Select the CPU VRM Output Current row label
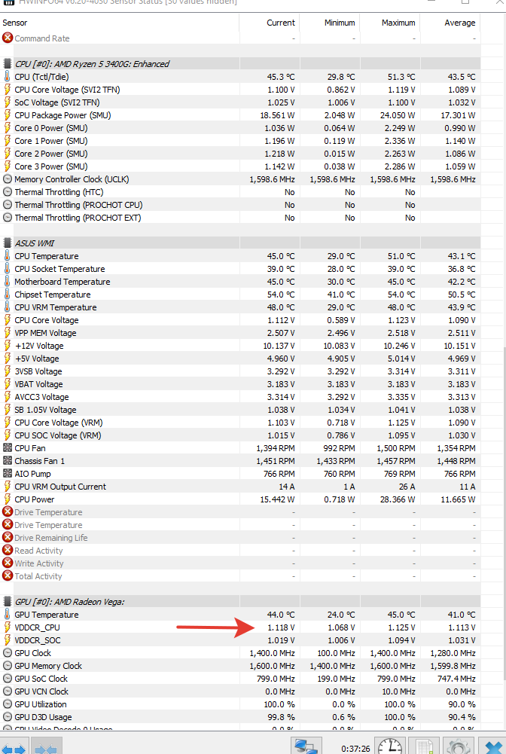 click(x=60, y=487)
